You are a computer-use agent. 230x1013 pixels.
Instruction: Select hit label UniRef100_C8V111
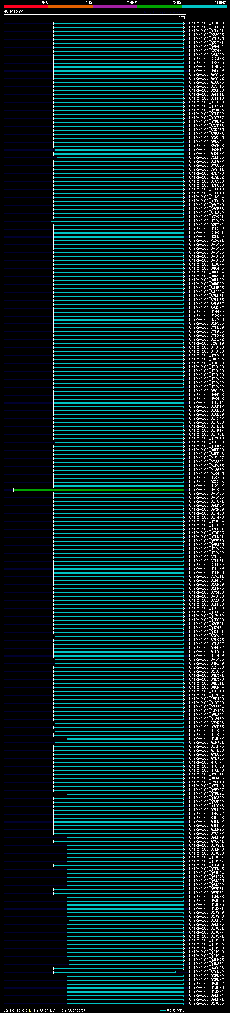(206, 576)
